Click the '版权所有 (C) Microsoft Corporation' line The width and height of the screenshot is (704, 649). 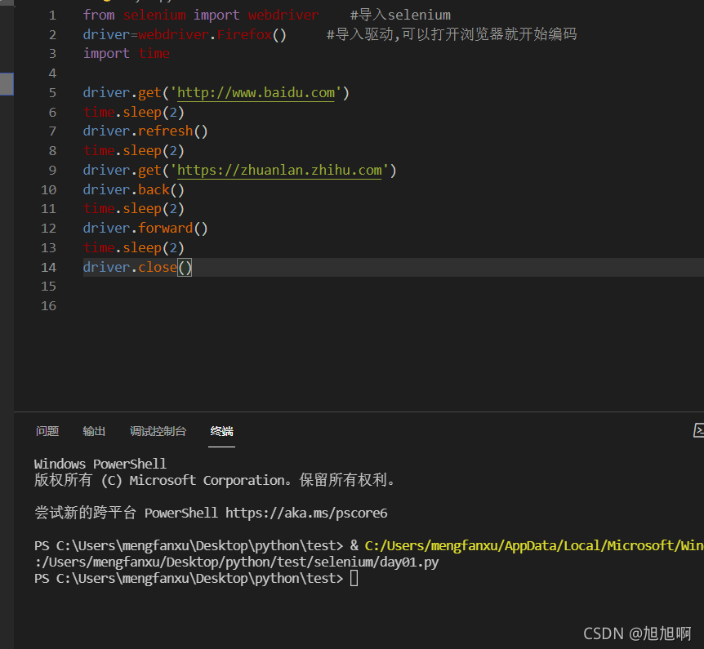(x=215, y=480)
